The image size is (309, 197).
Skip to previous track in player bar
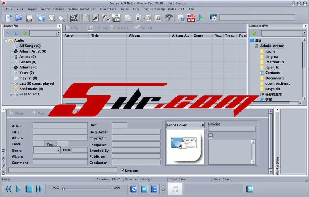pos(8,189)
